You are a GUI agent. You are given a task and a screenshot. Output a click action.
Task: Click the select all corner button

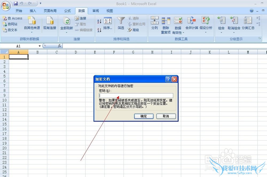5,52
